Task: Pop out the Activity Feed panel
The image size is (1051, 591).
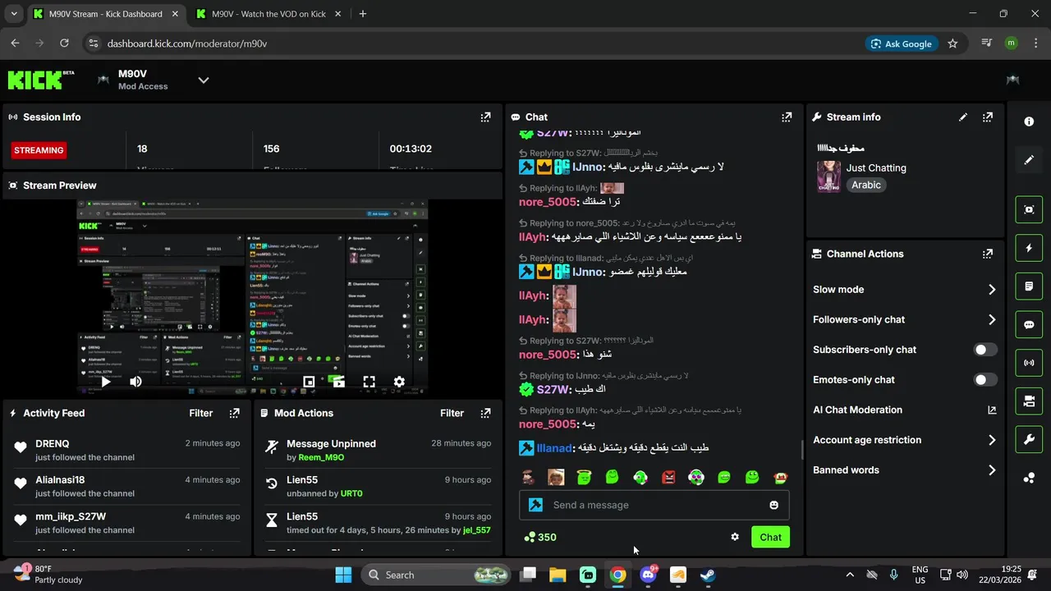Action: (x=234, y=413)
